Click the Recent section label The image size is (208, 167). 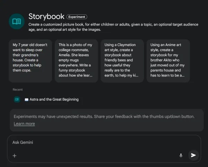(18, 90)
